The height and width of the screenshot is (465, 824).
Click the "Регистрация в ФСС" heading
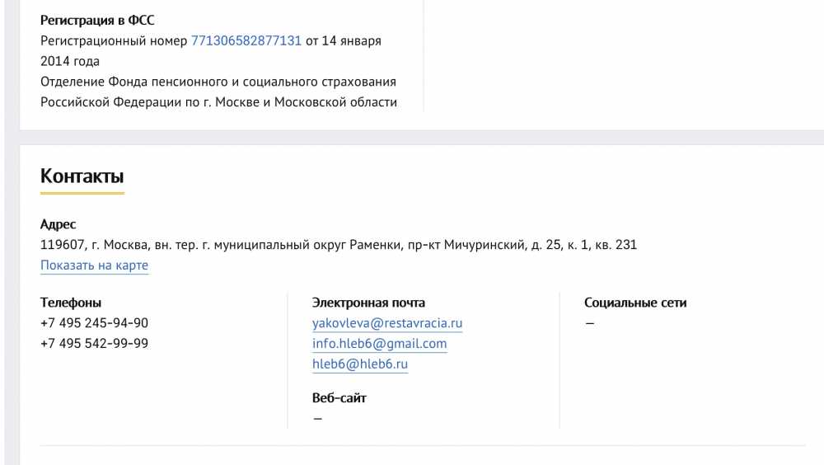point(97,21)
